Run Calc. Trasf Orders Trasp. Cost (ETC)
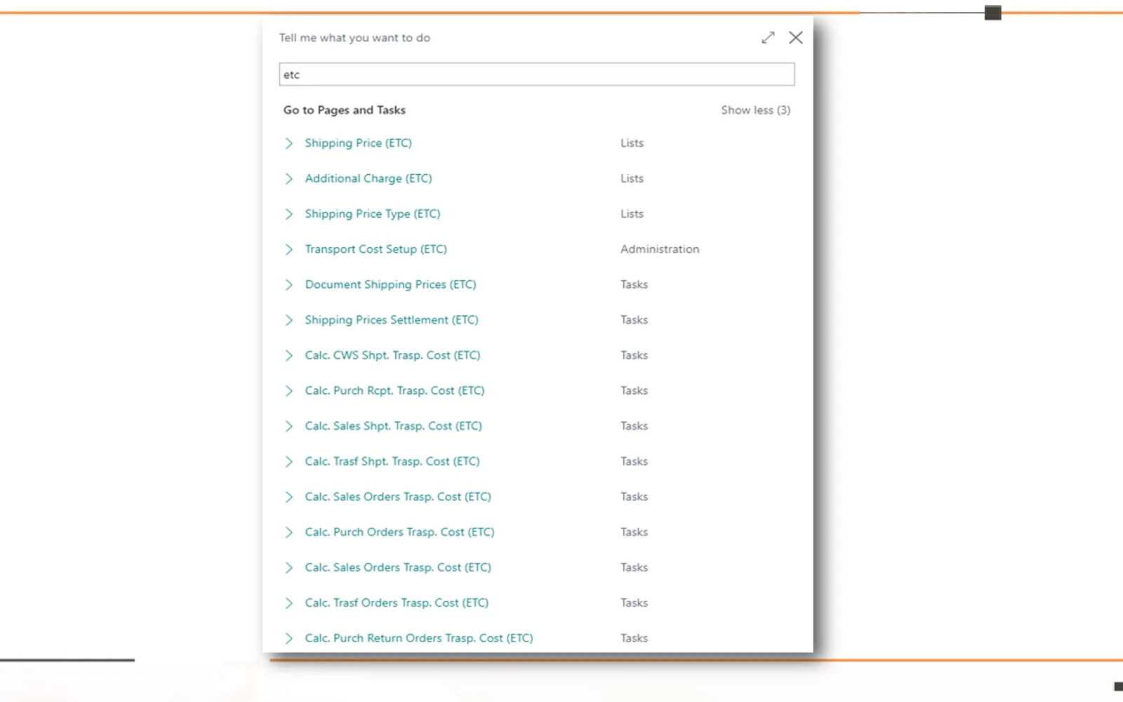 [397, 603]
